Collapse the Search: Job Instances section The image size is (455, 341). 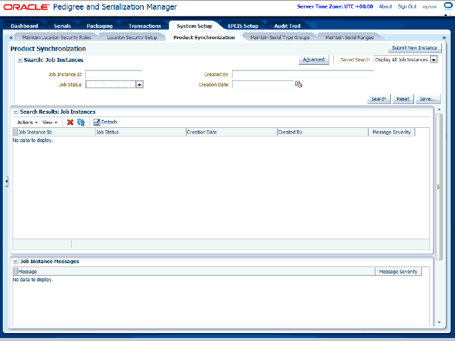pyautogui.click(x=20, y=60)
